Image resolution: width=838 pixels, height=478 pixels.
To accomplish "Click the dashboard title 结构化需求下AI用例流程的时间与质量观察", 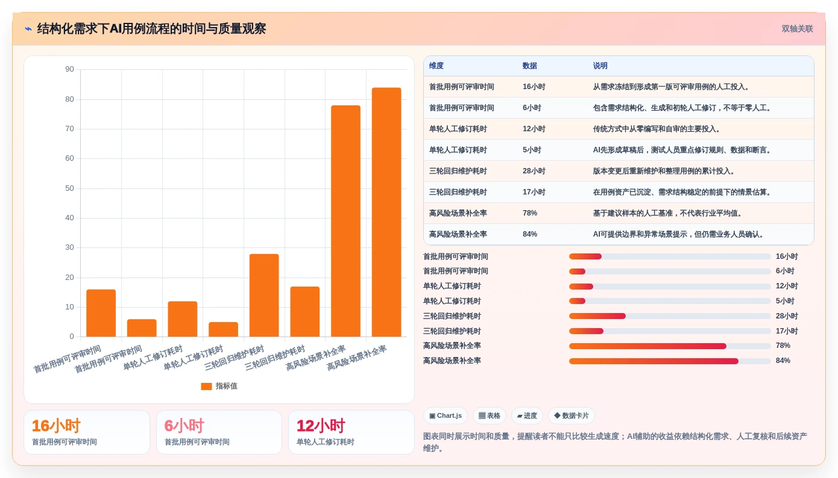I will pyautogui.click(x=151, y=29).
